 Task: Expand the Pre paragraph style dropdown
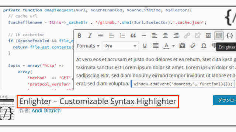point(121,46)
